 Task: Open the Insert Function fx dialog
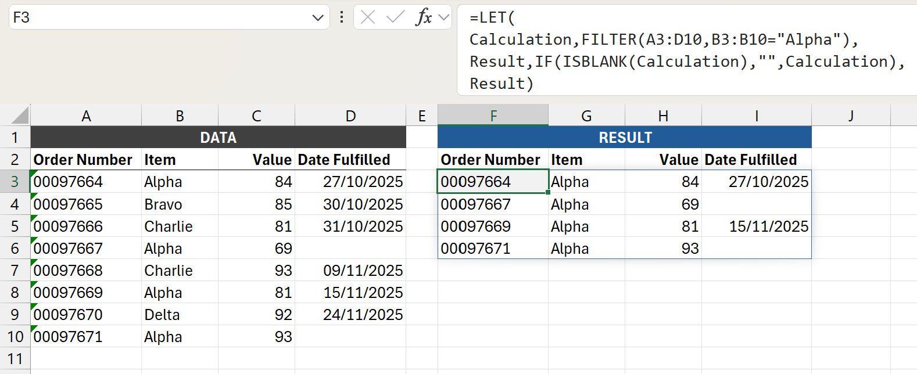click(x=424, y=17)
